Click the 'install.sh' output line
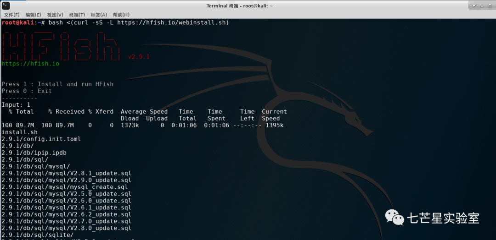Viewport: 496px width, 240px height. [19, 132]
